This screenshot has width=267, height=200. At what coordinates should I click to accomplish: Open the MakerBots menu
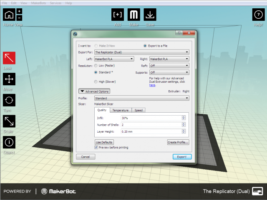pyautogui.click(x=38, y=3)
